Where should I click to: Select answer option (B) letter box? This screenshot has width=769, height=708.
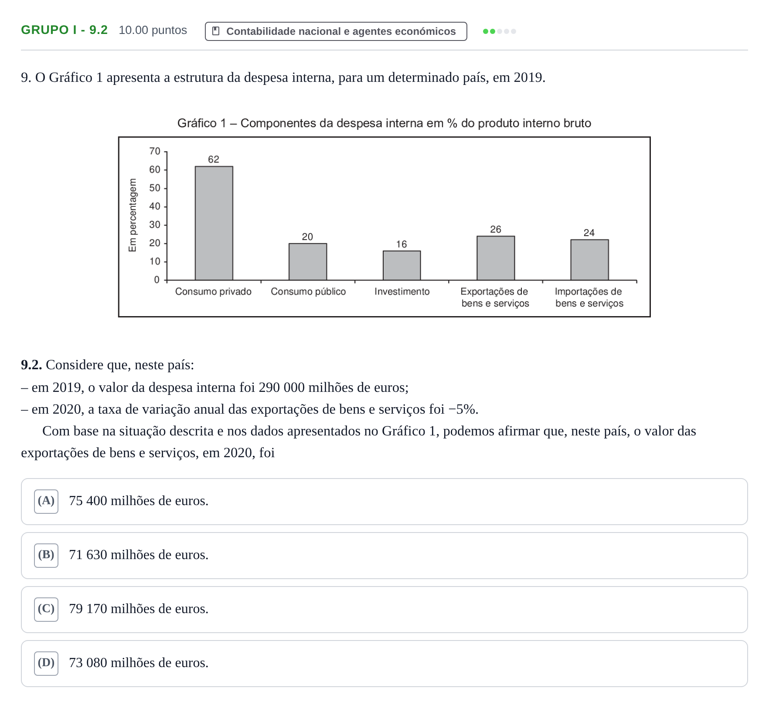[x=46, y=556]
